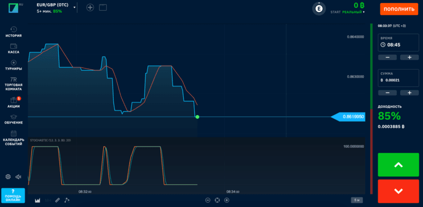This screenshot has height=207, width=423.
Task: Recenter chart with crosshair target icon
Action: 217,200
